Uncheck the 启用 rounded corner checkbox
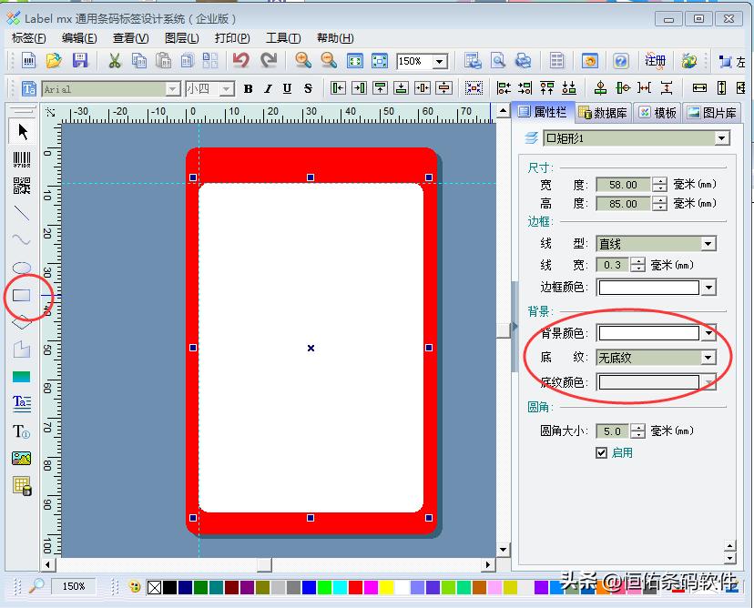The height and width of the screenshot is (608, 754). (601, 452)
